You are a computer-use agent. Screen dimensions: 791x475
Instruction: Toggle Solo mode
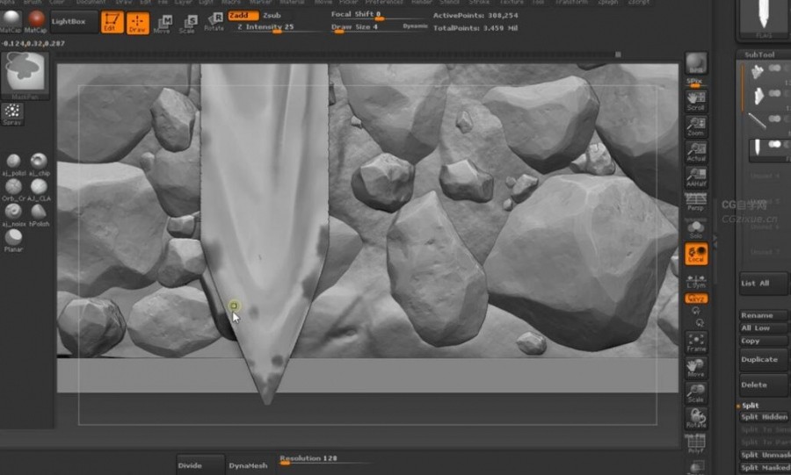coord(696,229)
